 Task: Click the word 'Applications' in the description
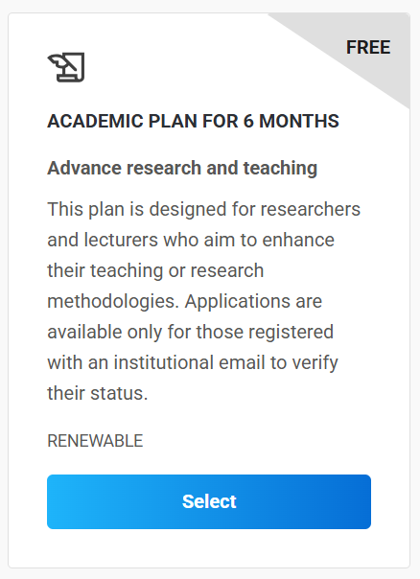tap(237, 302)
